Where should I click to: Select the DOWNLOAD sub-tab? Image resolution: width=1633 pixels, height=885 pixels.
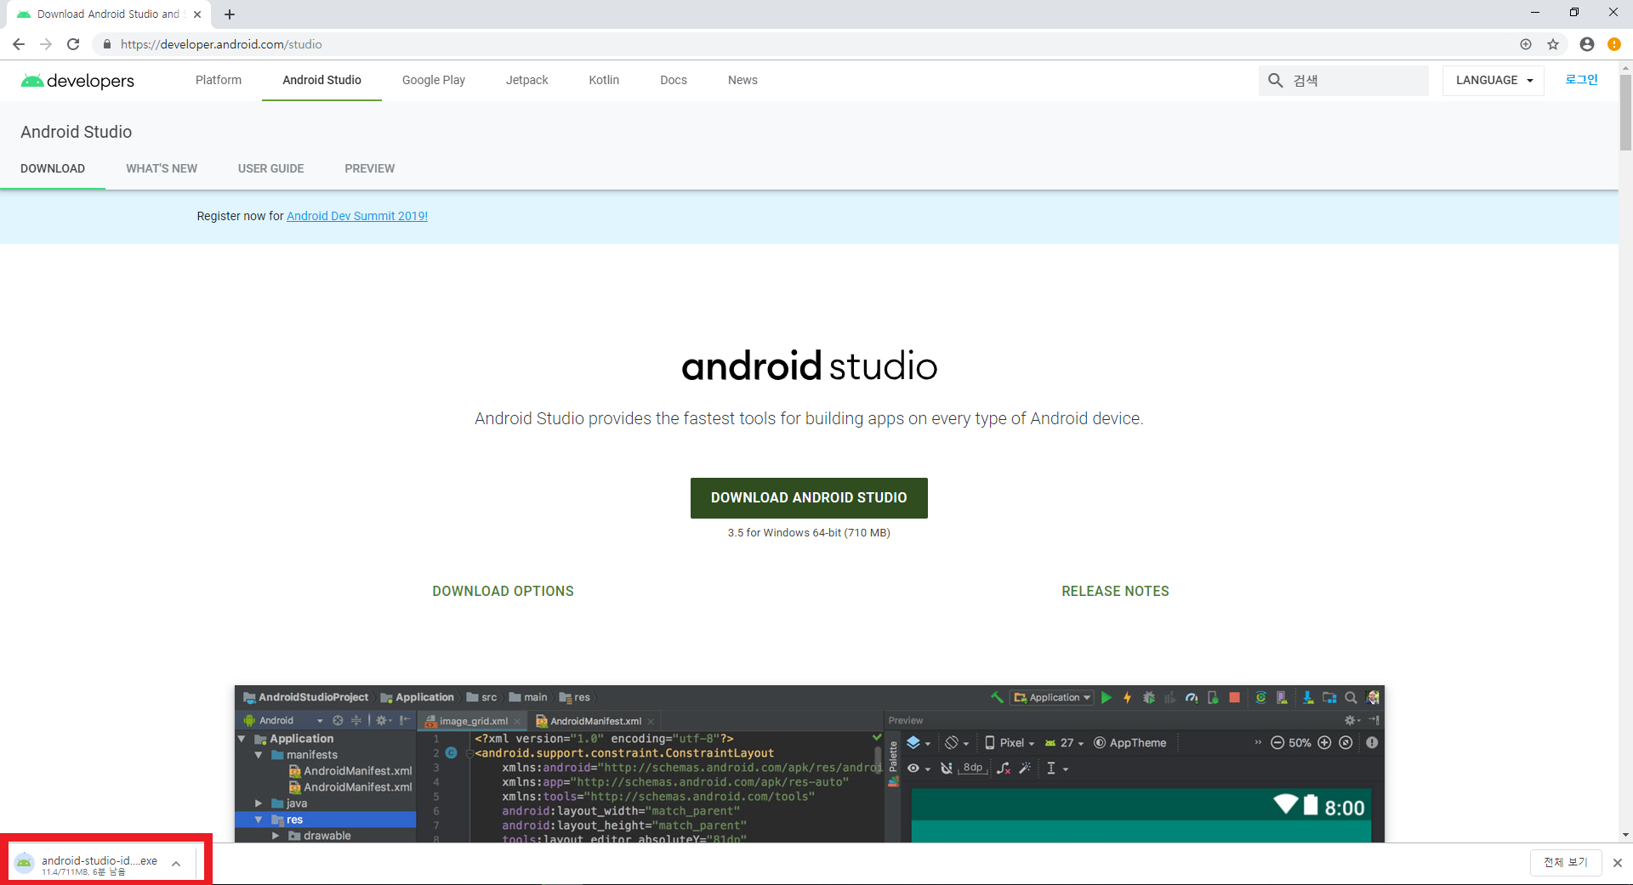coord(53,168)
